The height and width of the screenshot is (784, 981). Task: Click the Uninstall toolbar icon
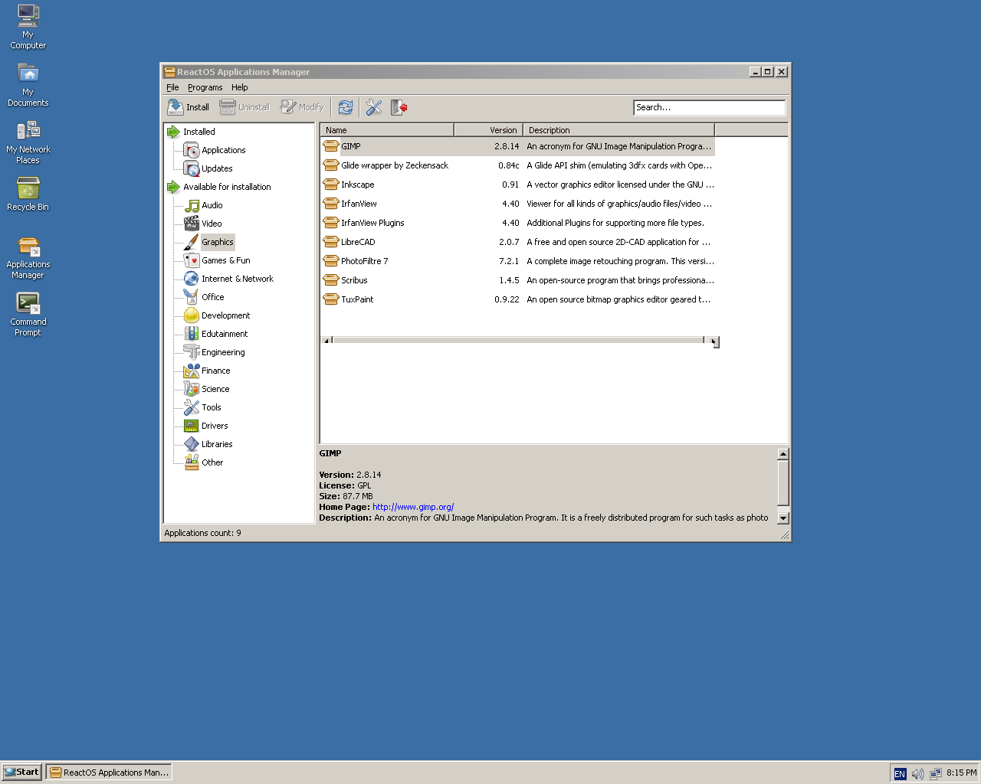[x=228, y=107]
